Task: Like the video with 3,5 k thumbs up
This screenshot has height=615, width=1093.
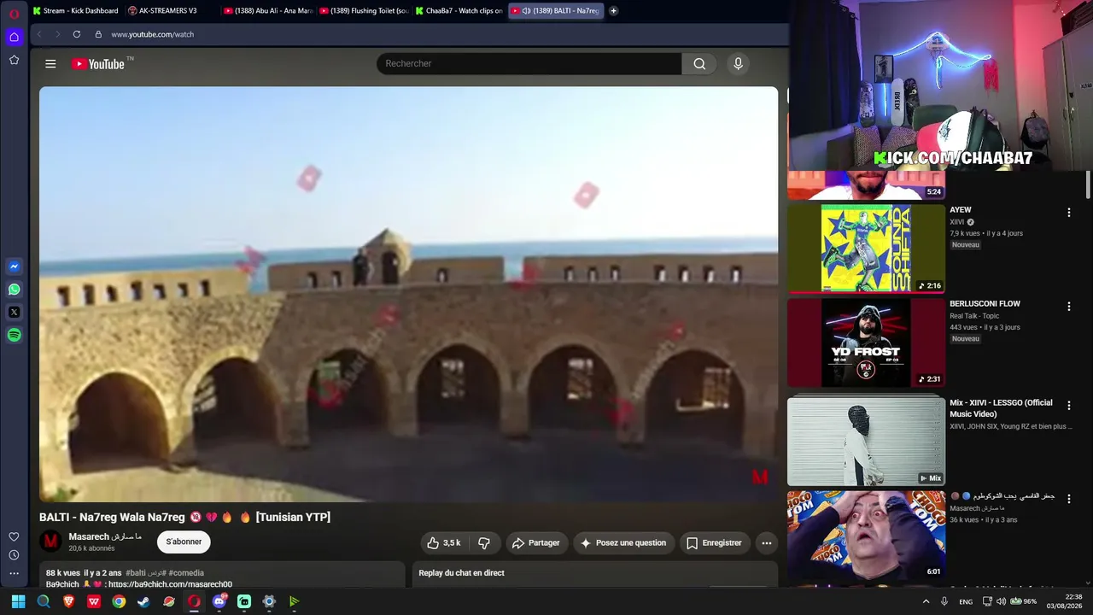Action: point(443,543)
